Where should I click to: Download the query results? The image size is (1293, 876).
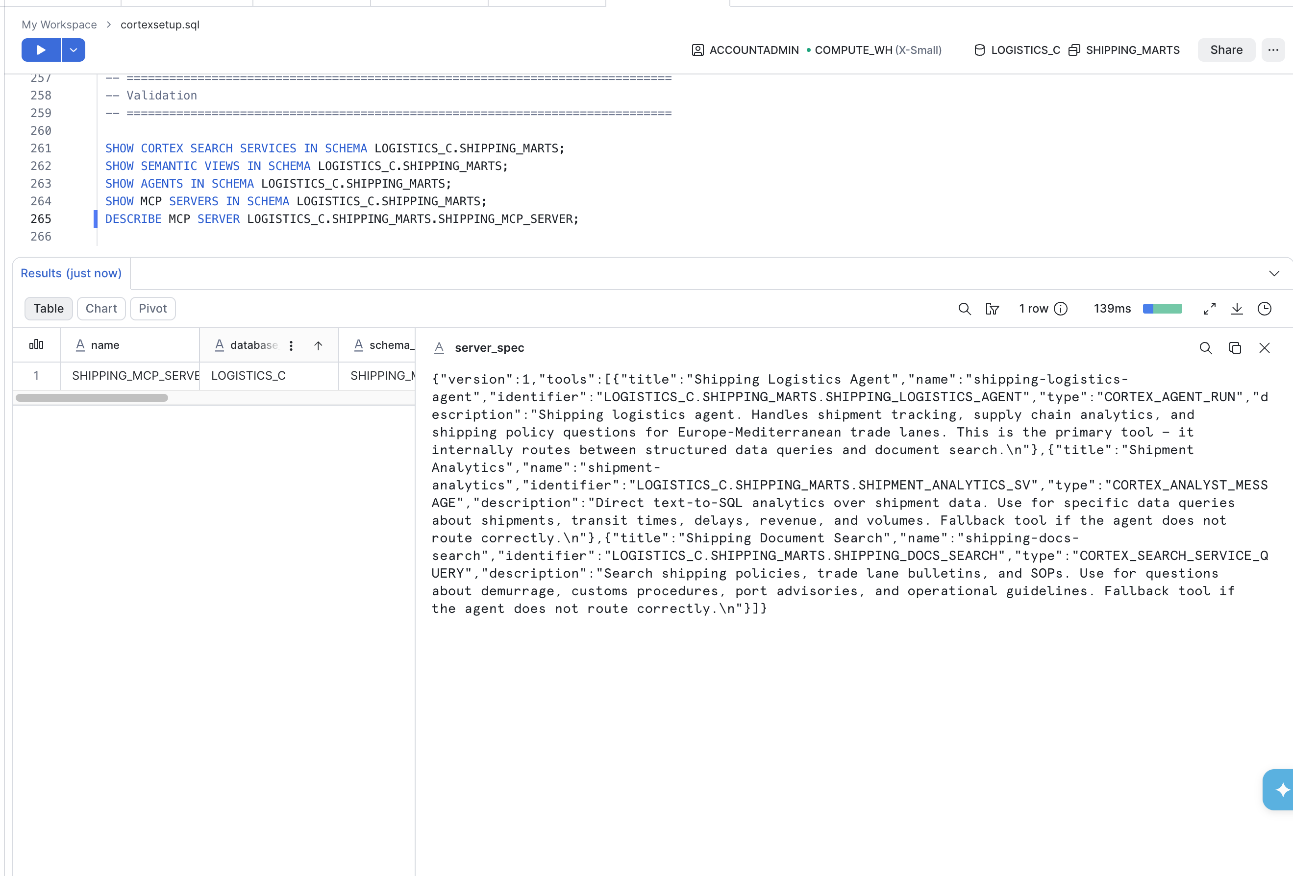coord(1236,309)
